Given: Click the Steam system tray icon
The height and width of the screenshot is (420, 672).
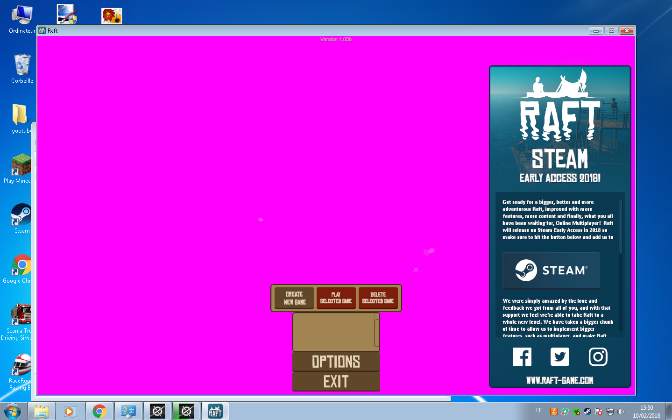Looking at the screenshot, I should 587,412.
